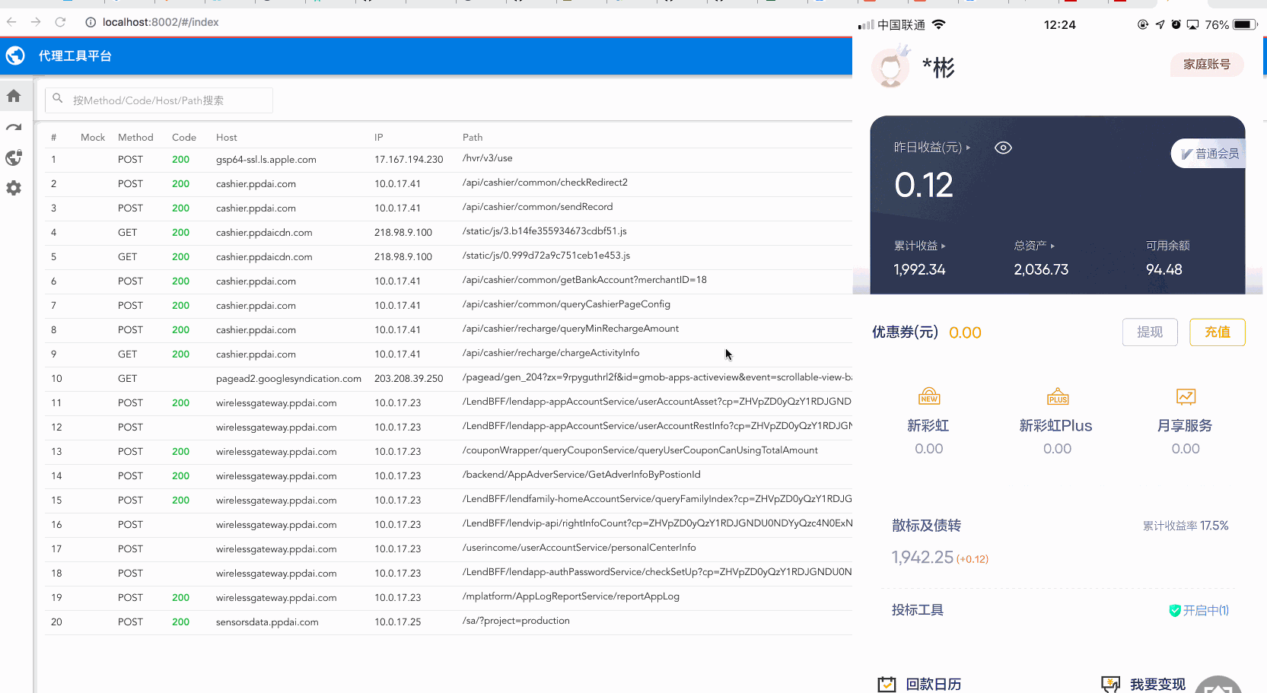Expand 昨日收益(元) details arrow
Screen dimensions: 1267x693
coord(968,148)
